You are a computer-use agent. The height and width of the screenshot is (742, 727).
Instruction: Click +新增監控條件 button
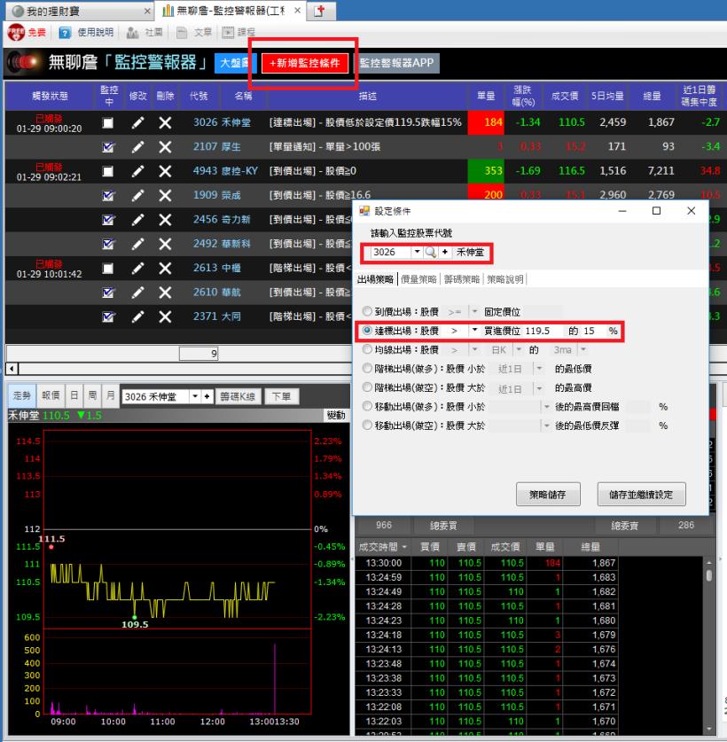[304, 63]
